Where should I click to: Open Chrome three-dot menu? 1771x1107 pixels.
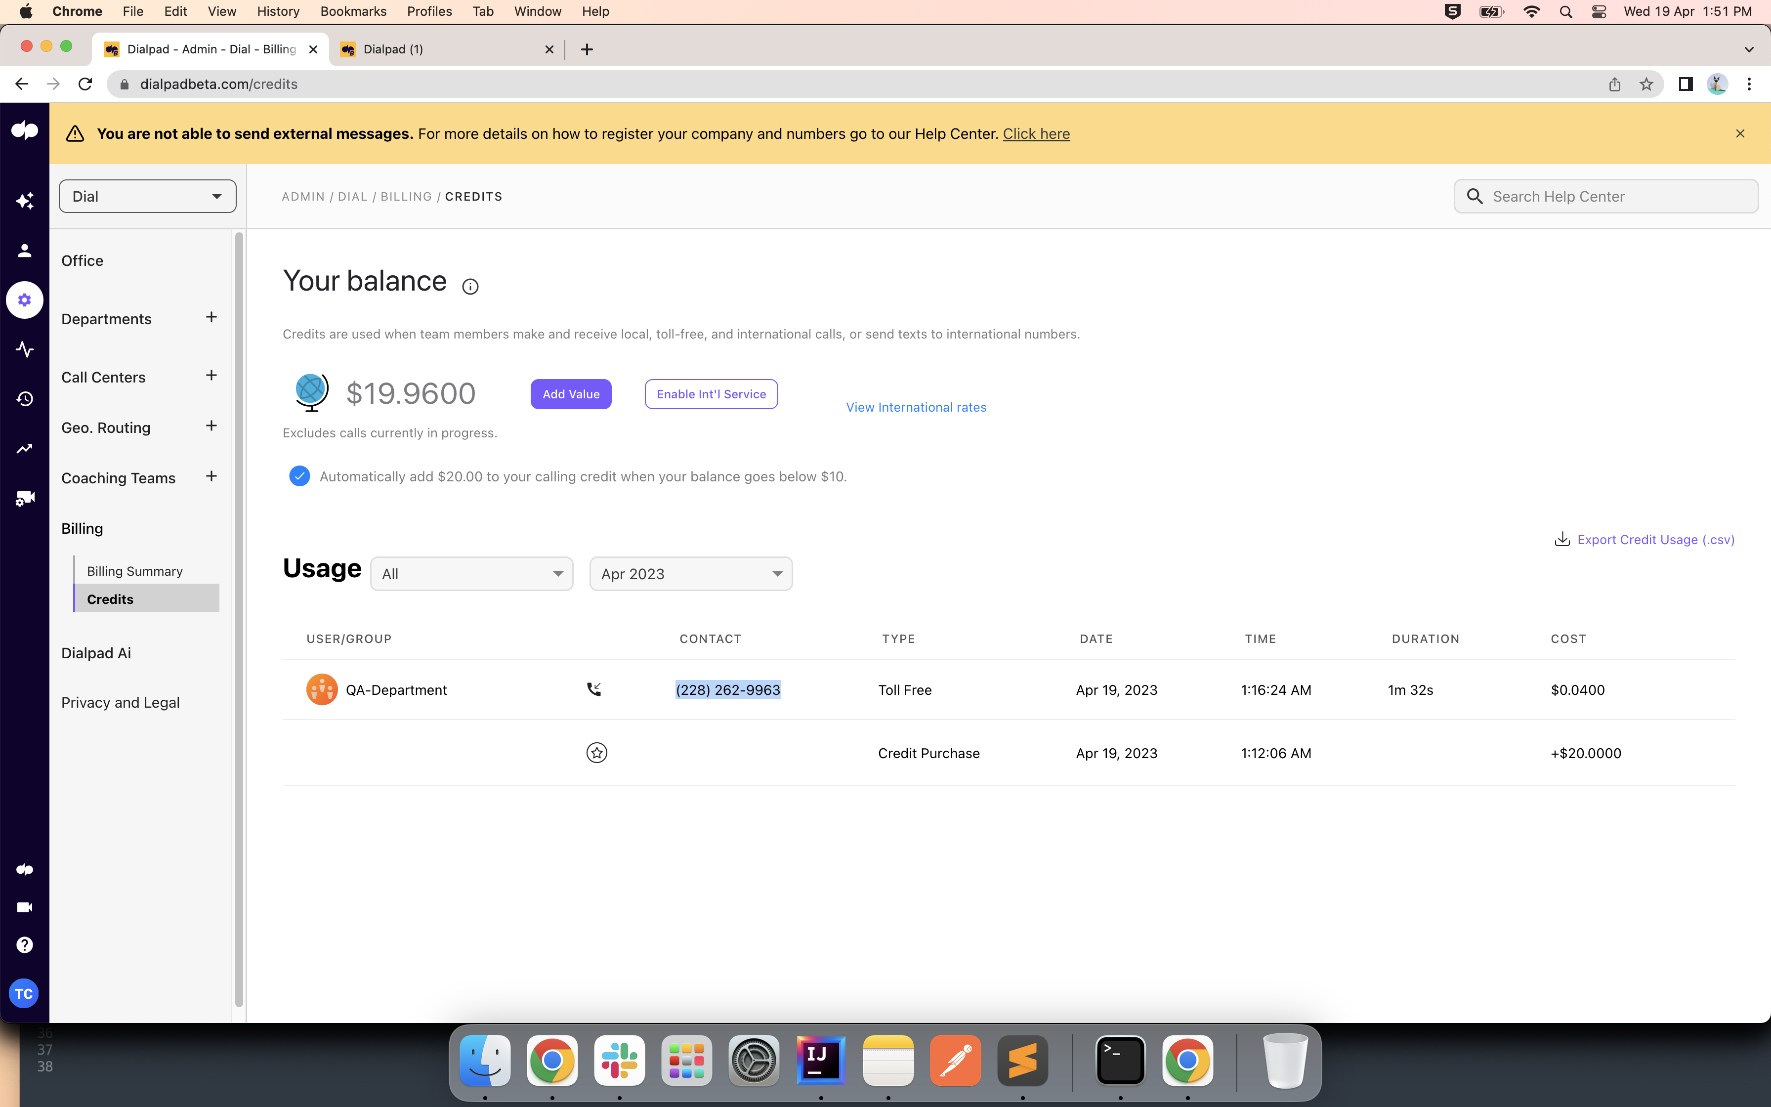tap(1749, 84)
